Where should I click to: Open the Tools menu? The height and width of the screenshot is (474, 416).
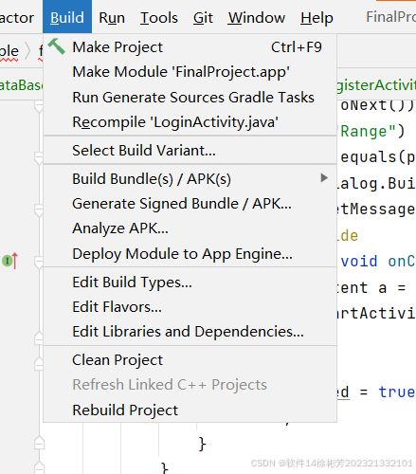pos(159,18)
